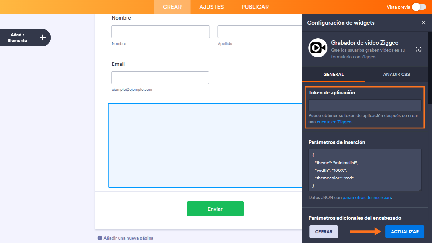The image size is (432, 243).
Task: Open the widget info tooltip icon
Action: point(418,49)
